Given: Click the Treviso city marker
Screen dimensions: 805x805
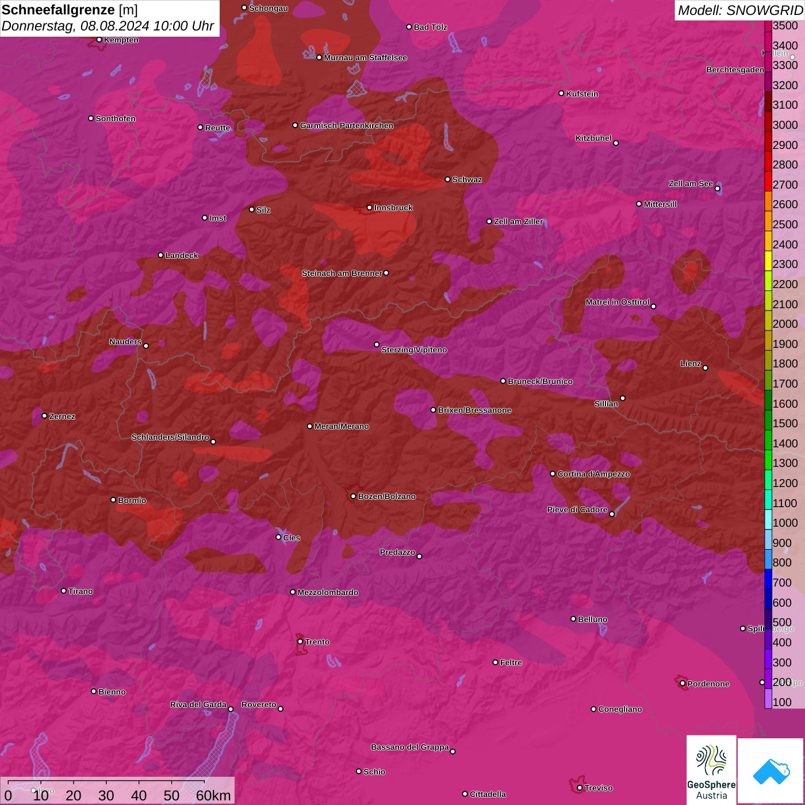Looking at the screenshot, I should pyautogui.click(x=580, y=788).
